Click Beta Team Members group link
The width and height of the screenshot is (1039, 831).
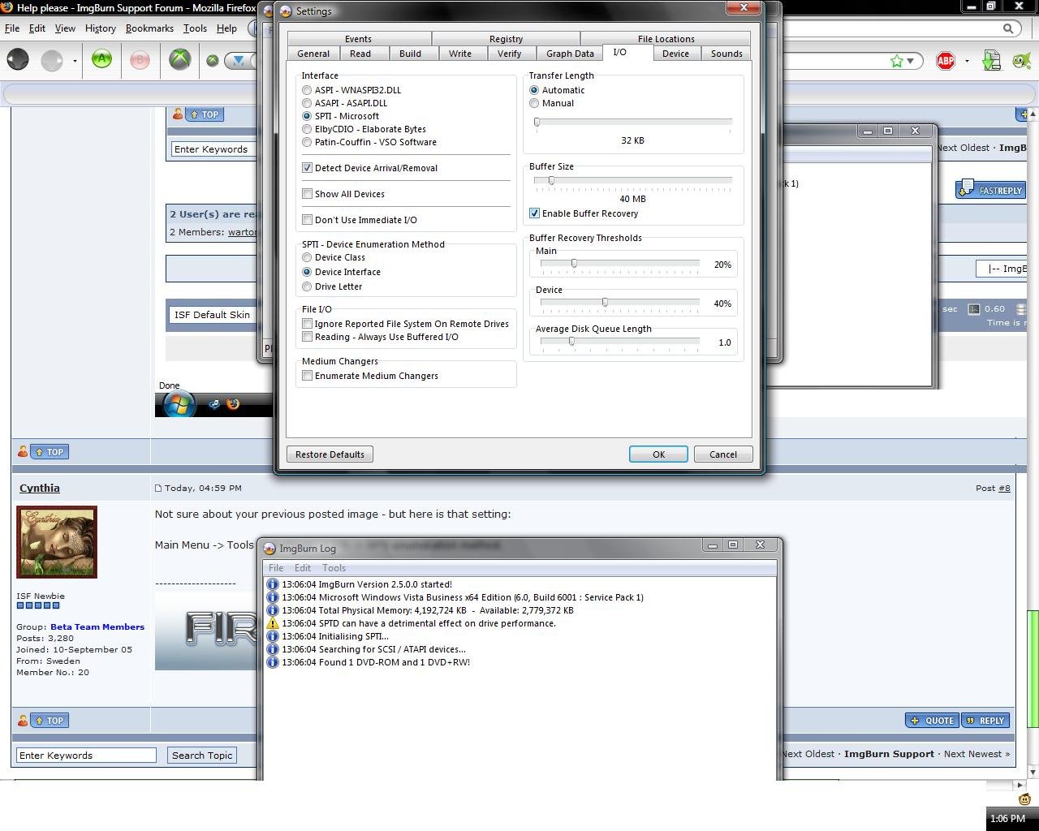97,626
